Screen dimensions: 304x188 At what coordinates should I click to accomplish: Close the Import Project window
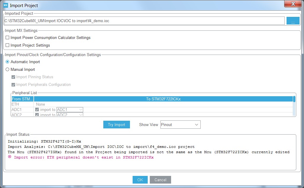pos(293,4)
